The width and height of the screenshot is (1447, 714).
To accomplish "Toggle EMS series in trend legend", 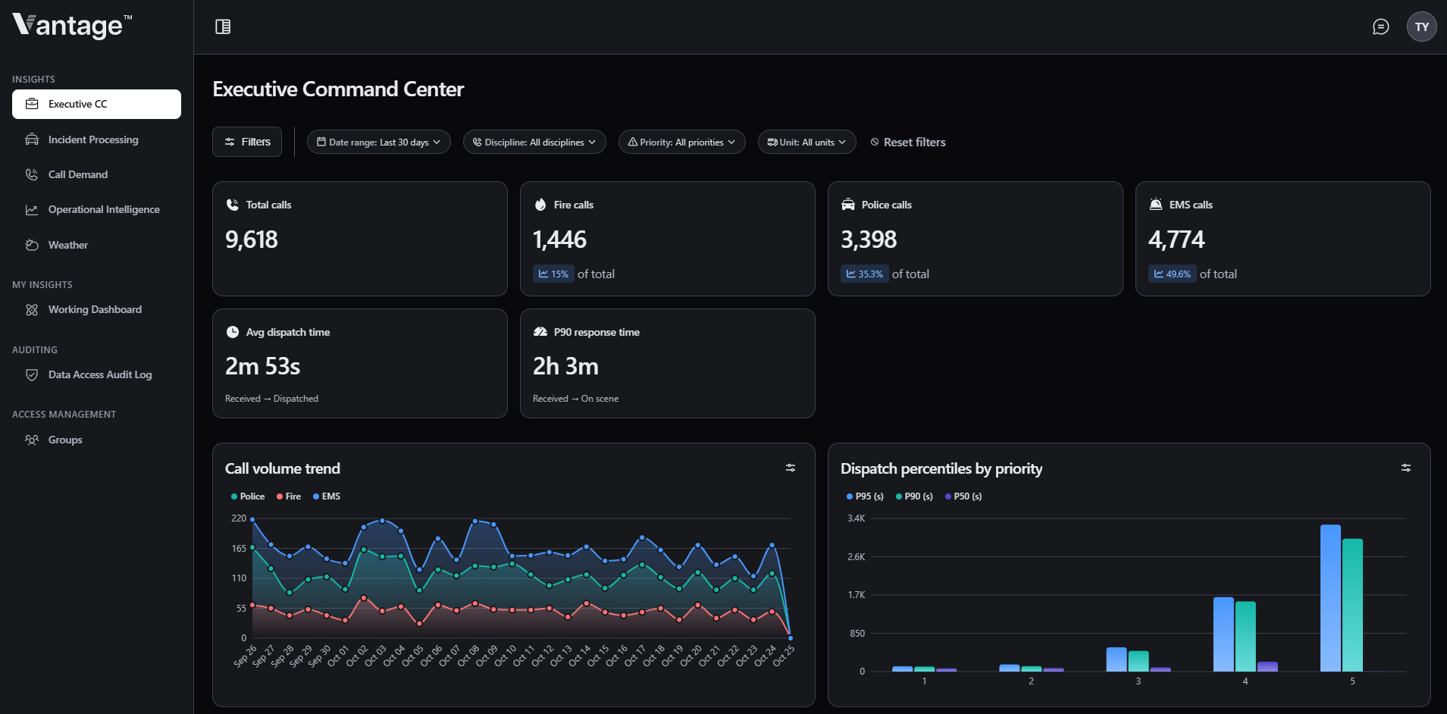I will (327, 496).
